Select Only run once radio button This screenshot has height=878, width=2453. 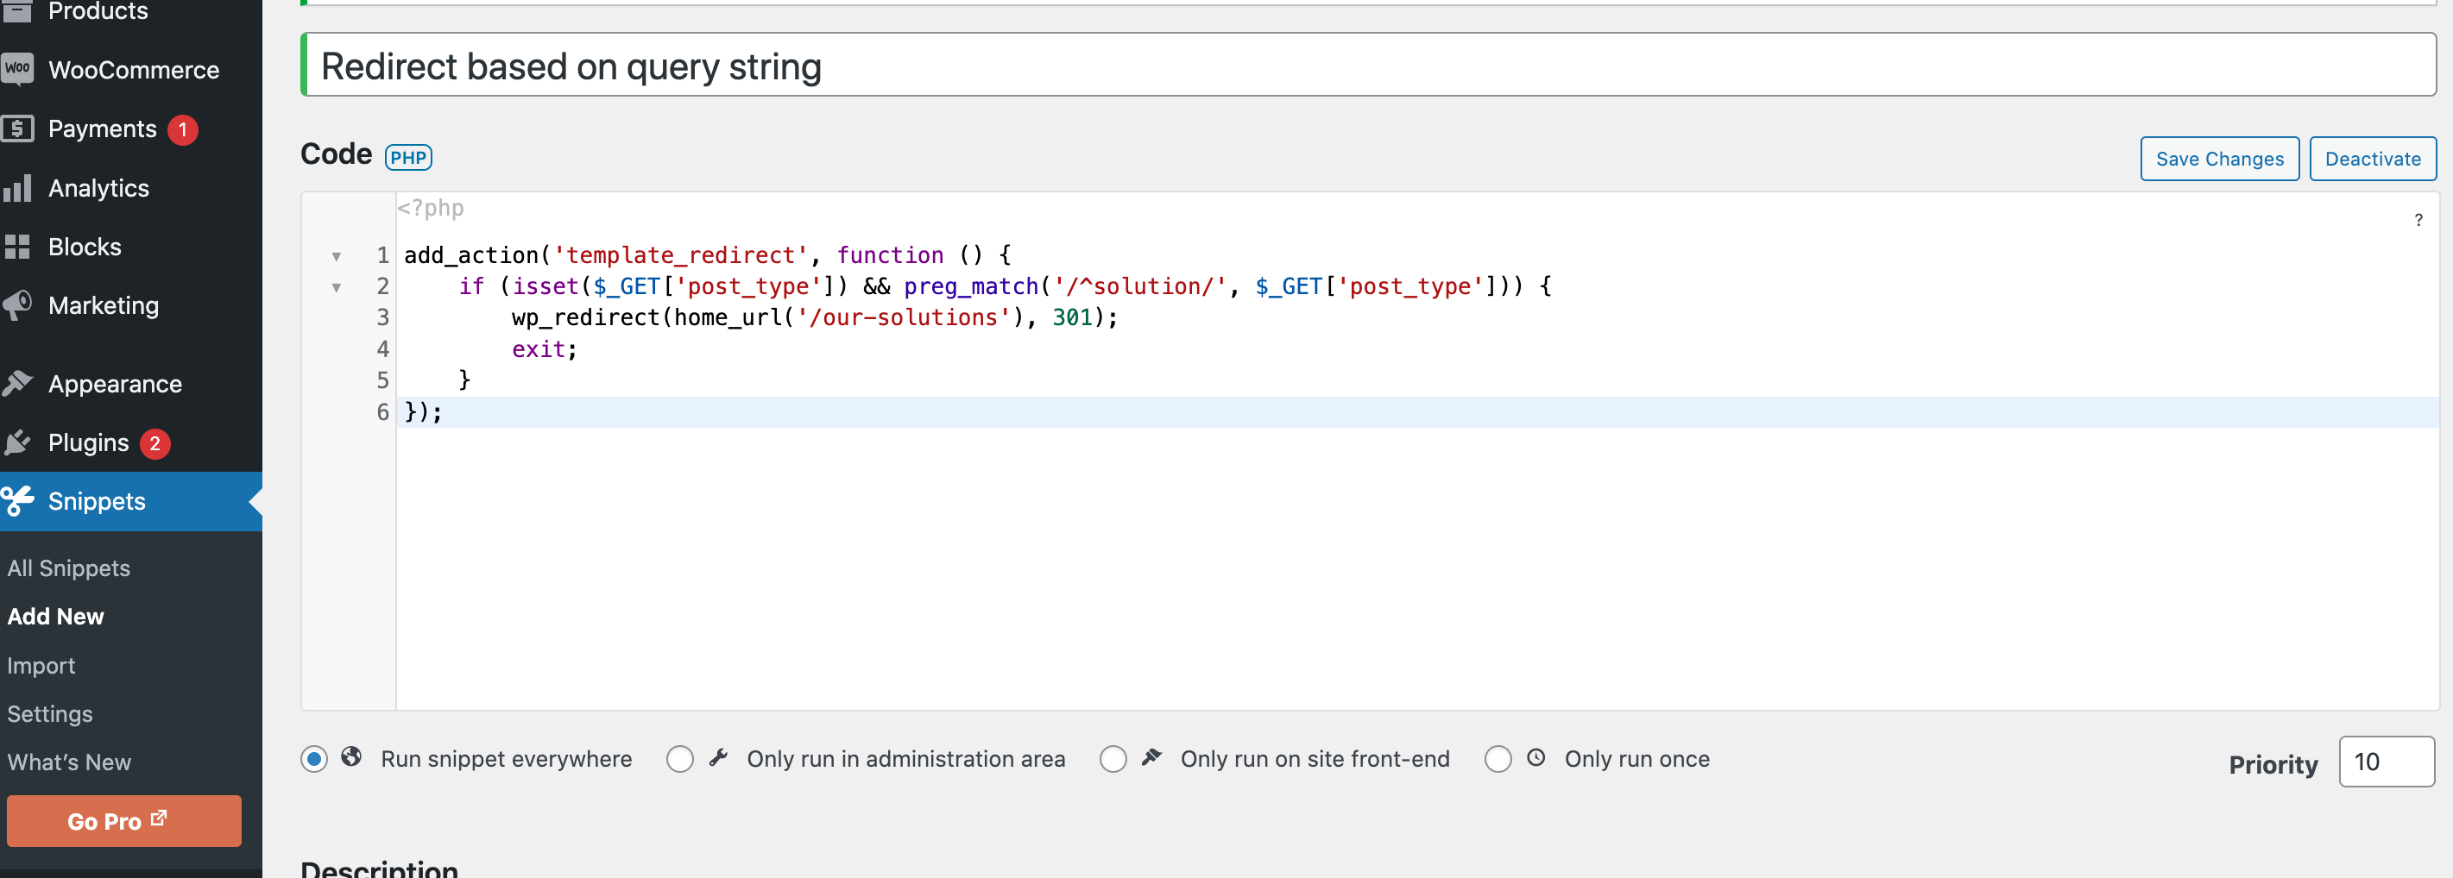tap(1498, 759)
